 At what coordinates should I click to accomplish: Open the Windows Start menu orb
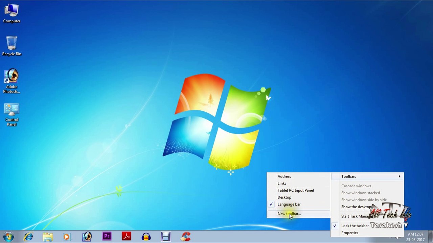click(8, 236)
